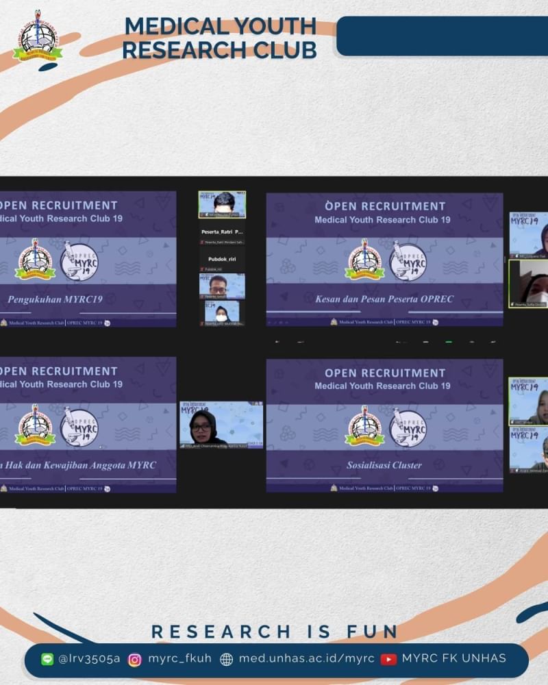The image size is (548, 685).
Task: Click OPREC MYRC 19 footer text on Hak dan Kewajiban slide
Action: tap(85, 489)
